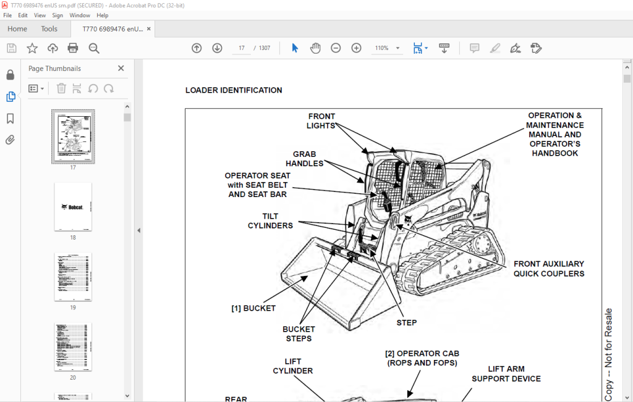Open the security lock panel
This screenshot has height=402, width=633.
tap(11, 75)
